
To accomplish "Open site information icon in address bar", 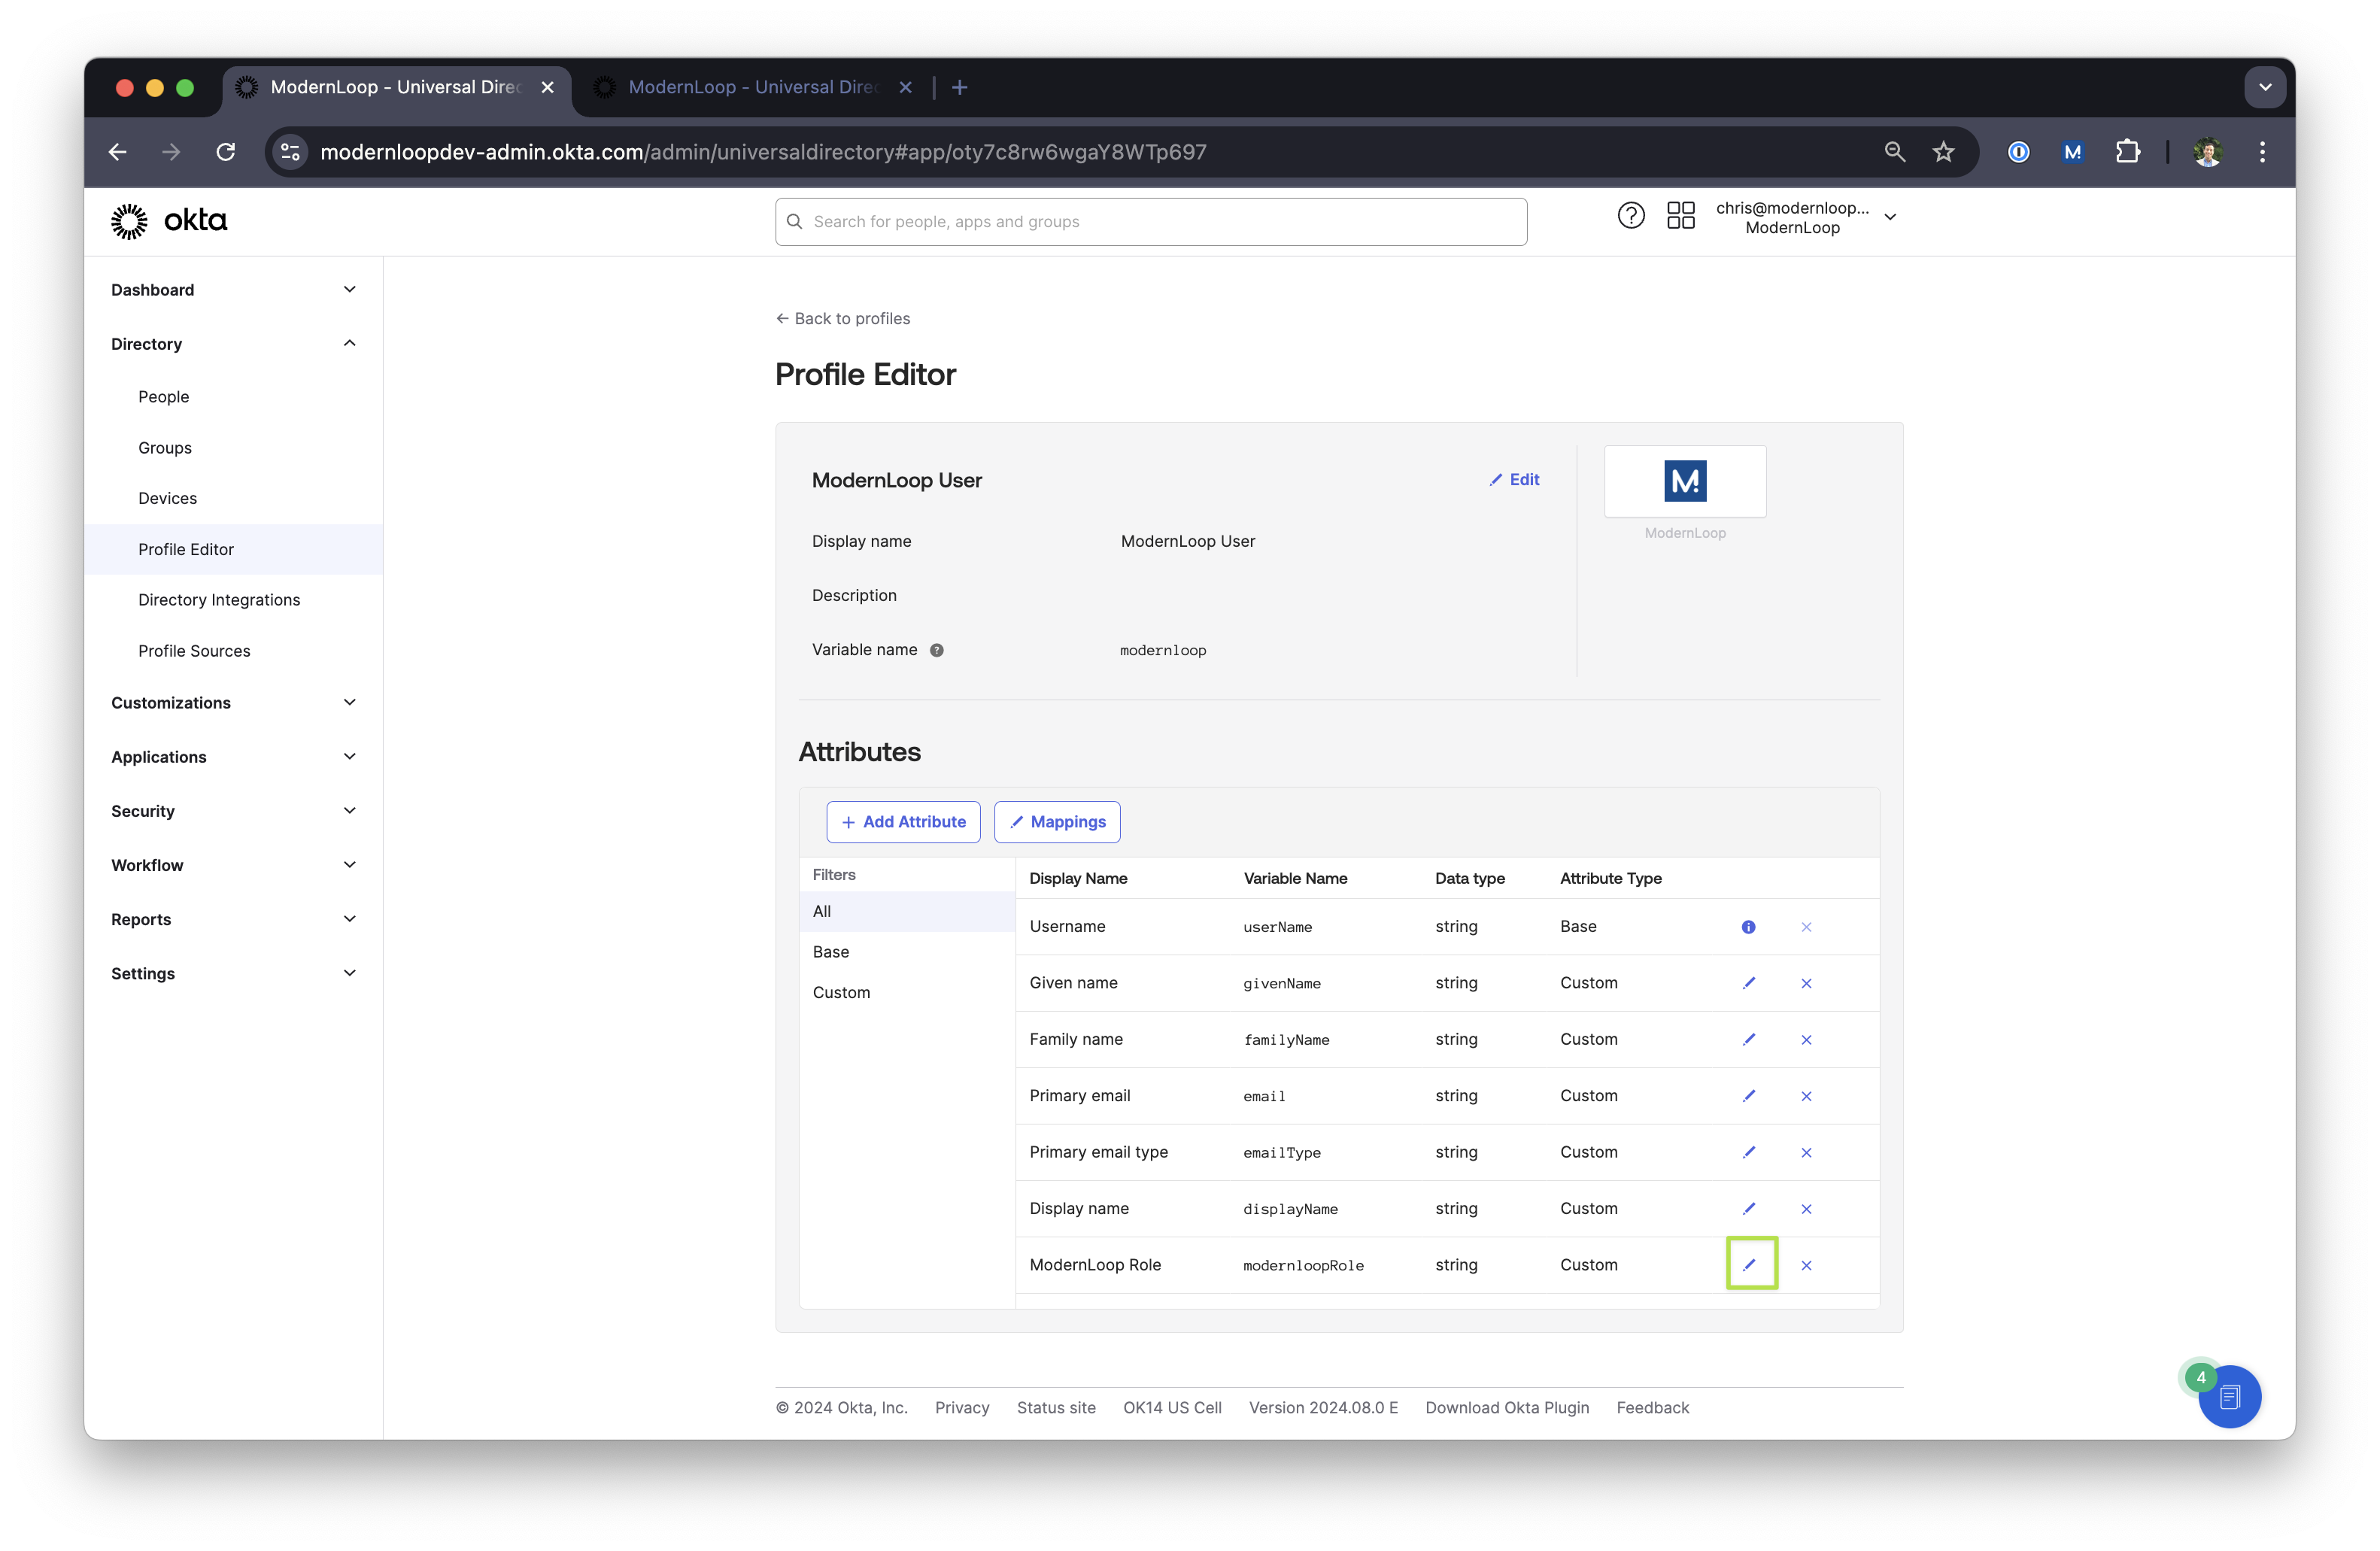I will coord(290,152).
